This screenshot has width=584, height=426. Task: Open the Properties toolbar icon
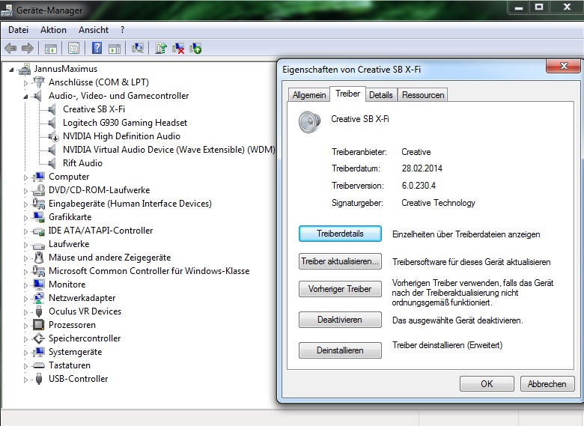tap(73, 49)
